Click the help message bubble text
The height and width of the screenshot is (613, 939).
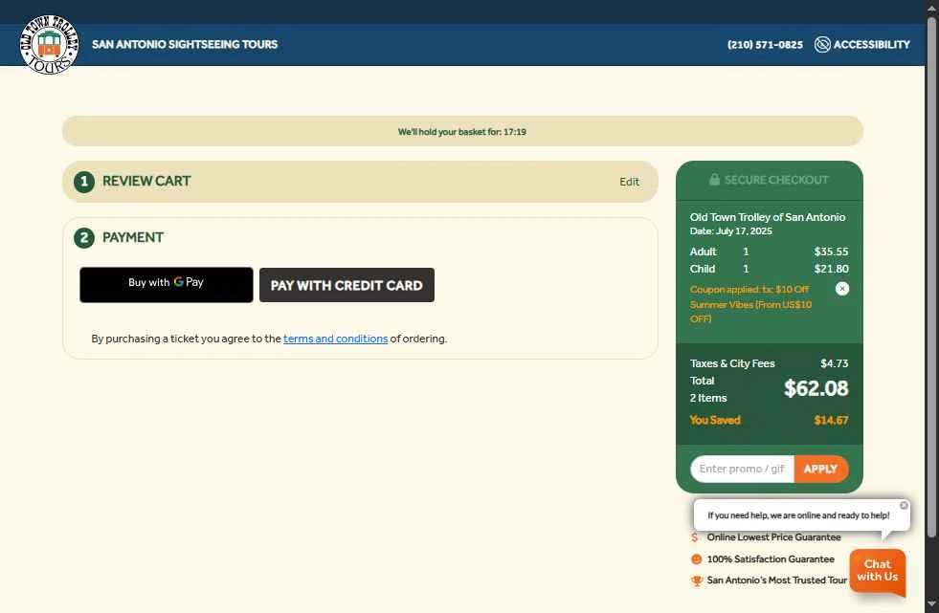798,515
